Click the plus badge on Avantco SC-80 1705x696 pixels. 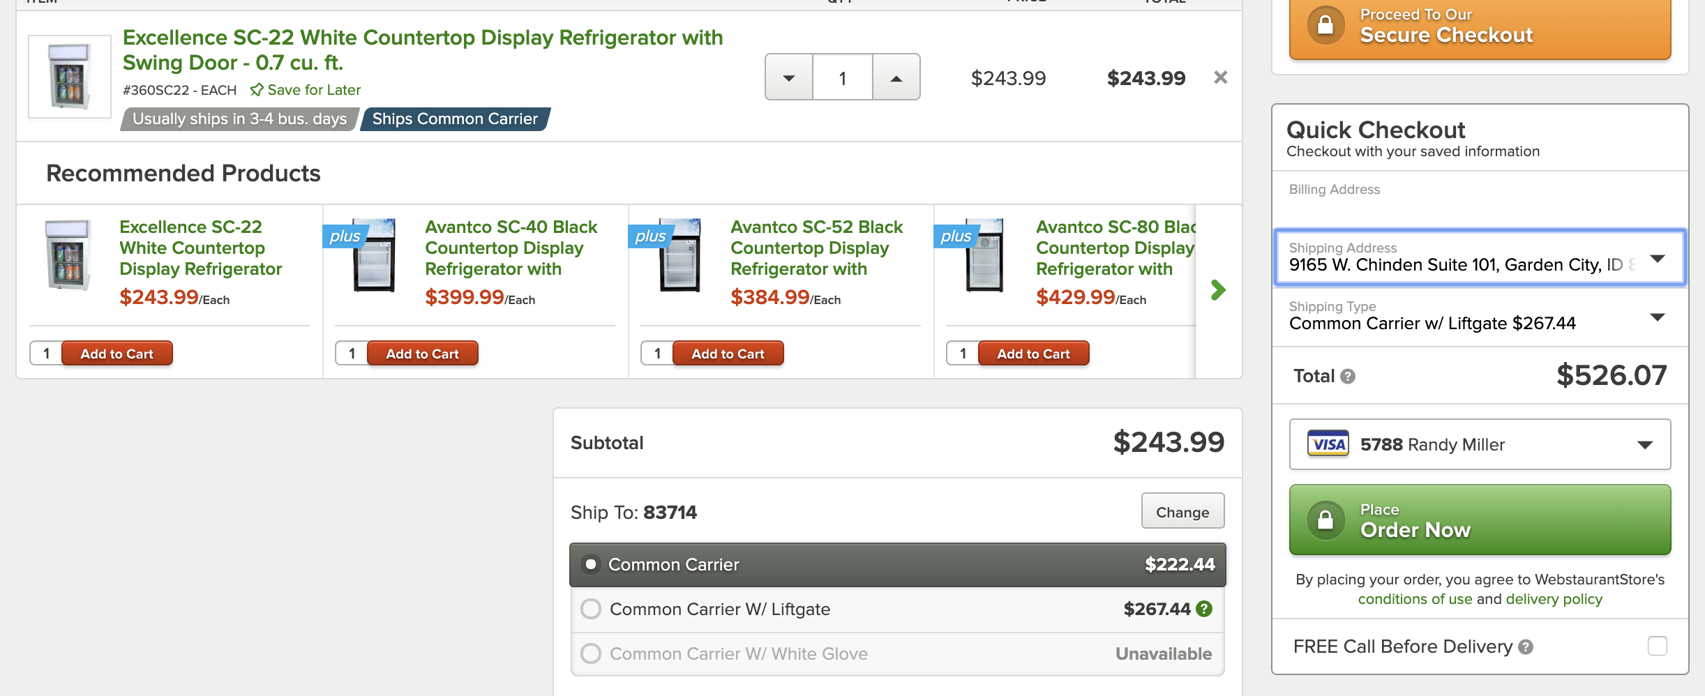pos(956,236)
